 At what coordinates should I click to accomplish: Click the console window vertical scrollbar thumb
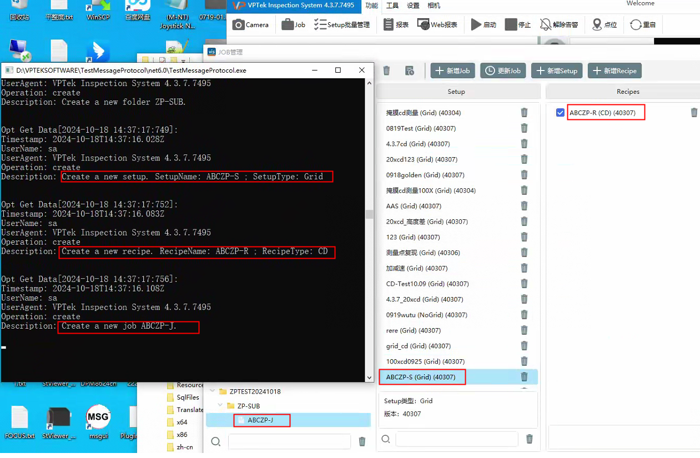coord(369,215)
